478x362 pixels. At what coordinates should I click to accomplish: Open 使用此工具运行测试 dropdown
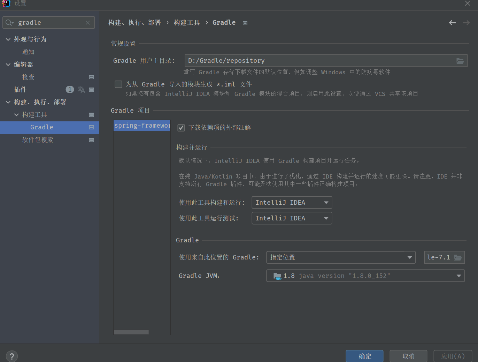click(x=292, y=218)
